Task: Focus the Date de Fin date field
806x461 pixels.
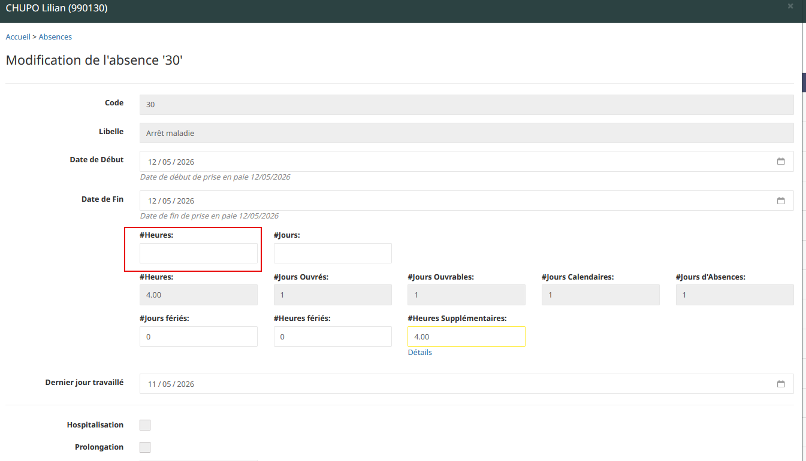Action: point(467,201)
